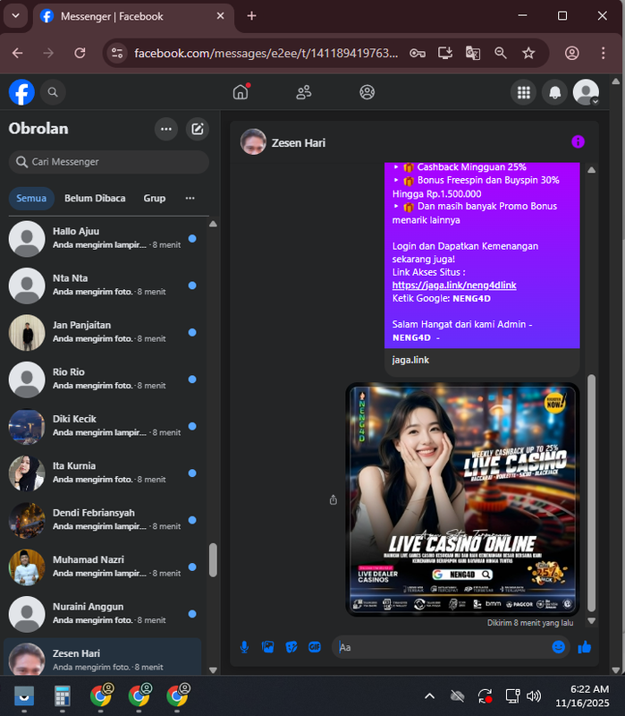
Task: Open the Ita Kurnia conversation
Action: tap(103, 473)
